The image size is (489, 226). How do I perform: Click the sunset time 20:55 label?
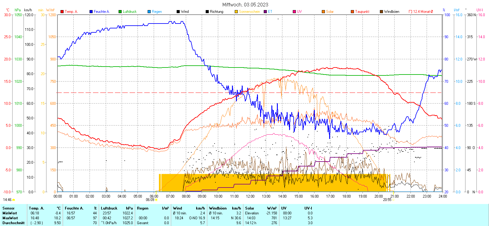[387, 200]
